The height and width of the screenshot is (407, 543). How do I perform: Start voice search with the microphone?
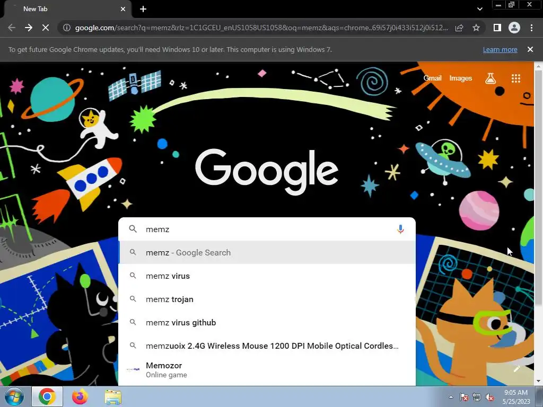pyautogui.click(x=400, y=229)
